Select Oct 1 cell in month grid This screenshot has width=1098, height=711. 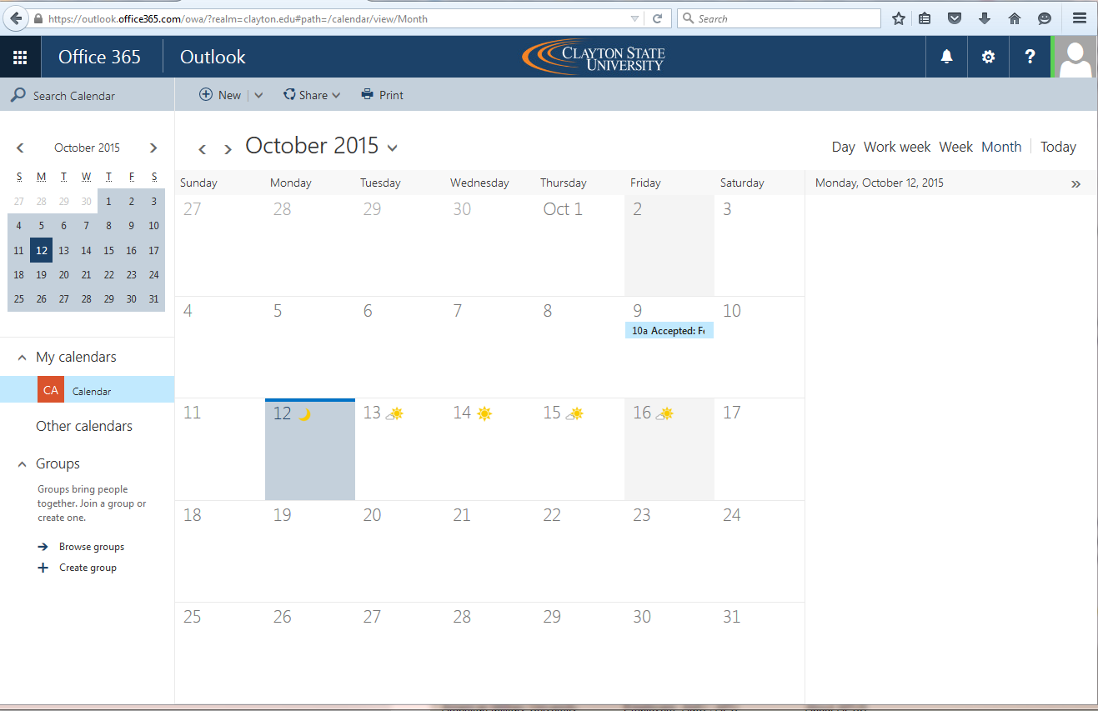579,246
